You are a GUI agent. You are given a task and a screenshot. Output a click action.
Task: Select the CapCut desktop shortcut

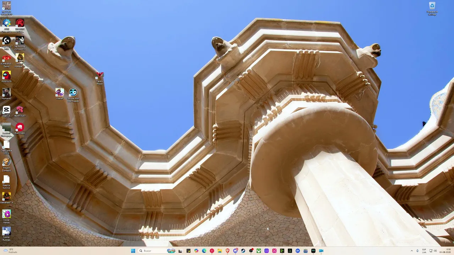(6, 112)
